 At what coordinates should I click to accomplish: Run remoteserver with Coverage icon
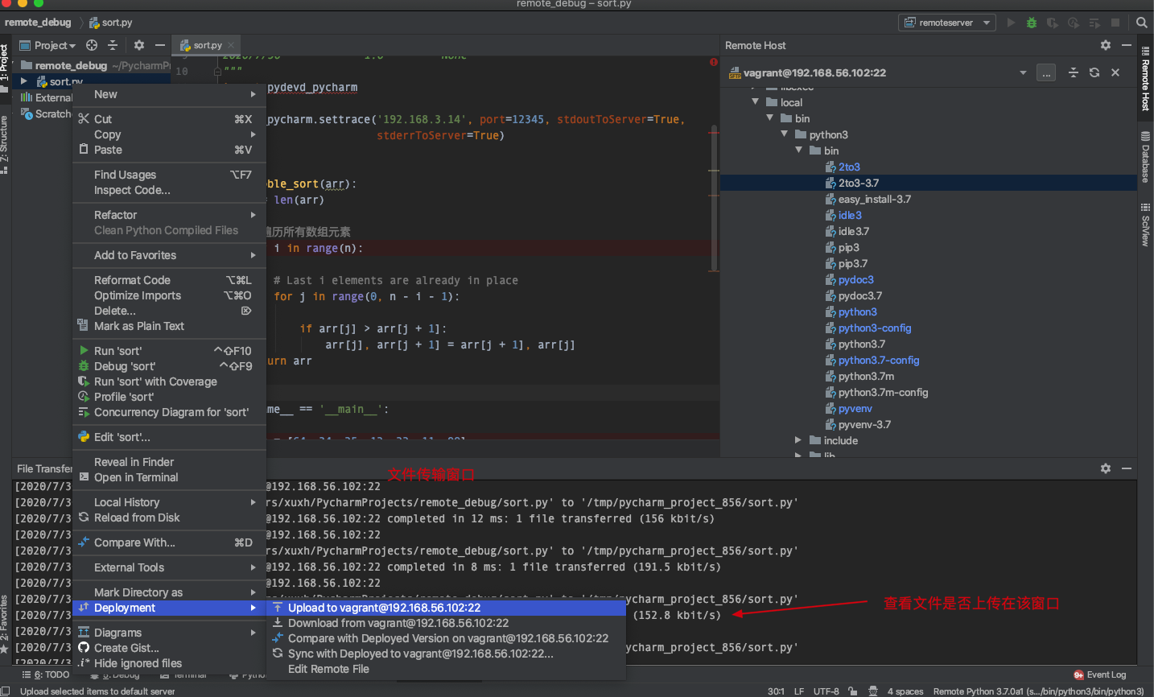coord(1053,23)
